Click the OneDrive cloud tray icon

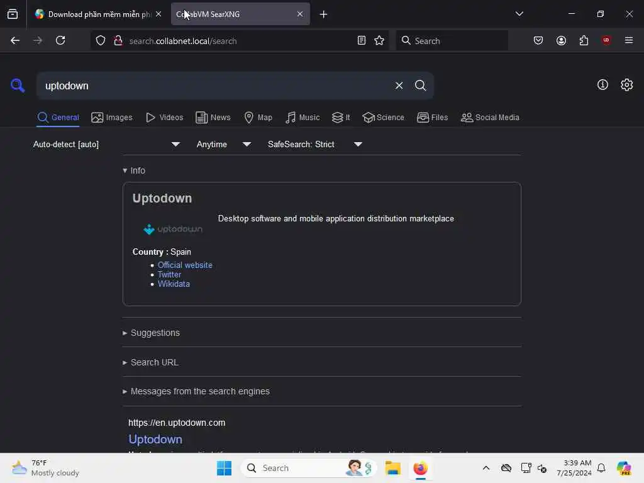[506, 468]
